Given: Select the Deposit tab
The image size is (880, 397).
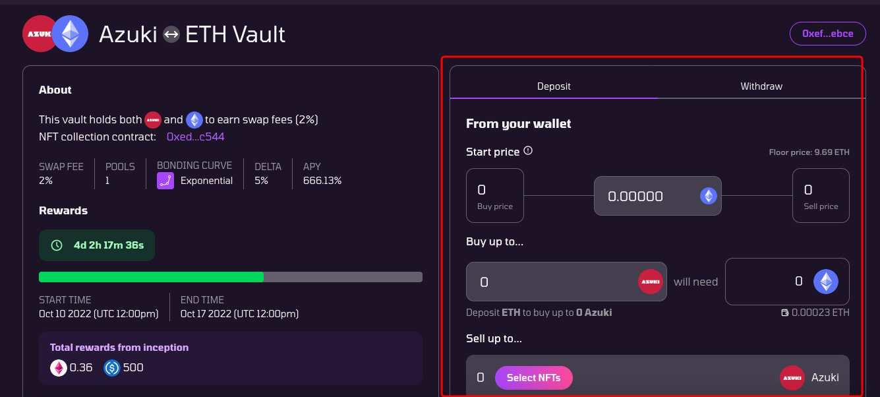Looking at the screenshot, I should click(x=554, y=86).
